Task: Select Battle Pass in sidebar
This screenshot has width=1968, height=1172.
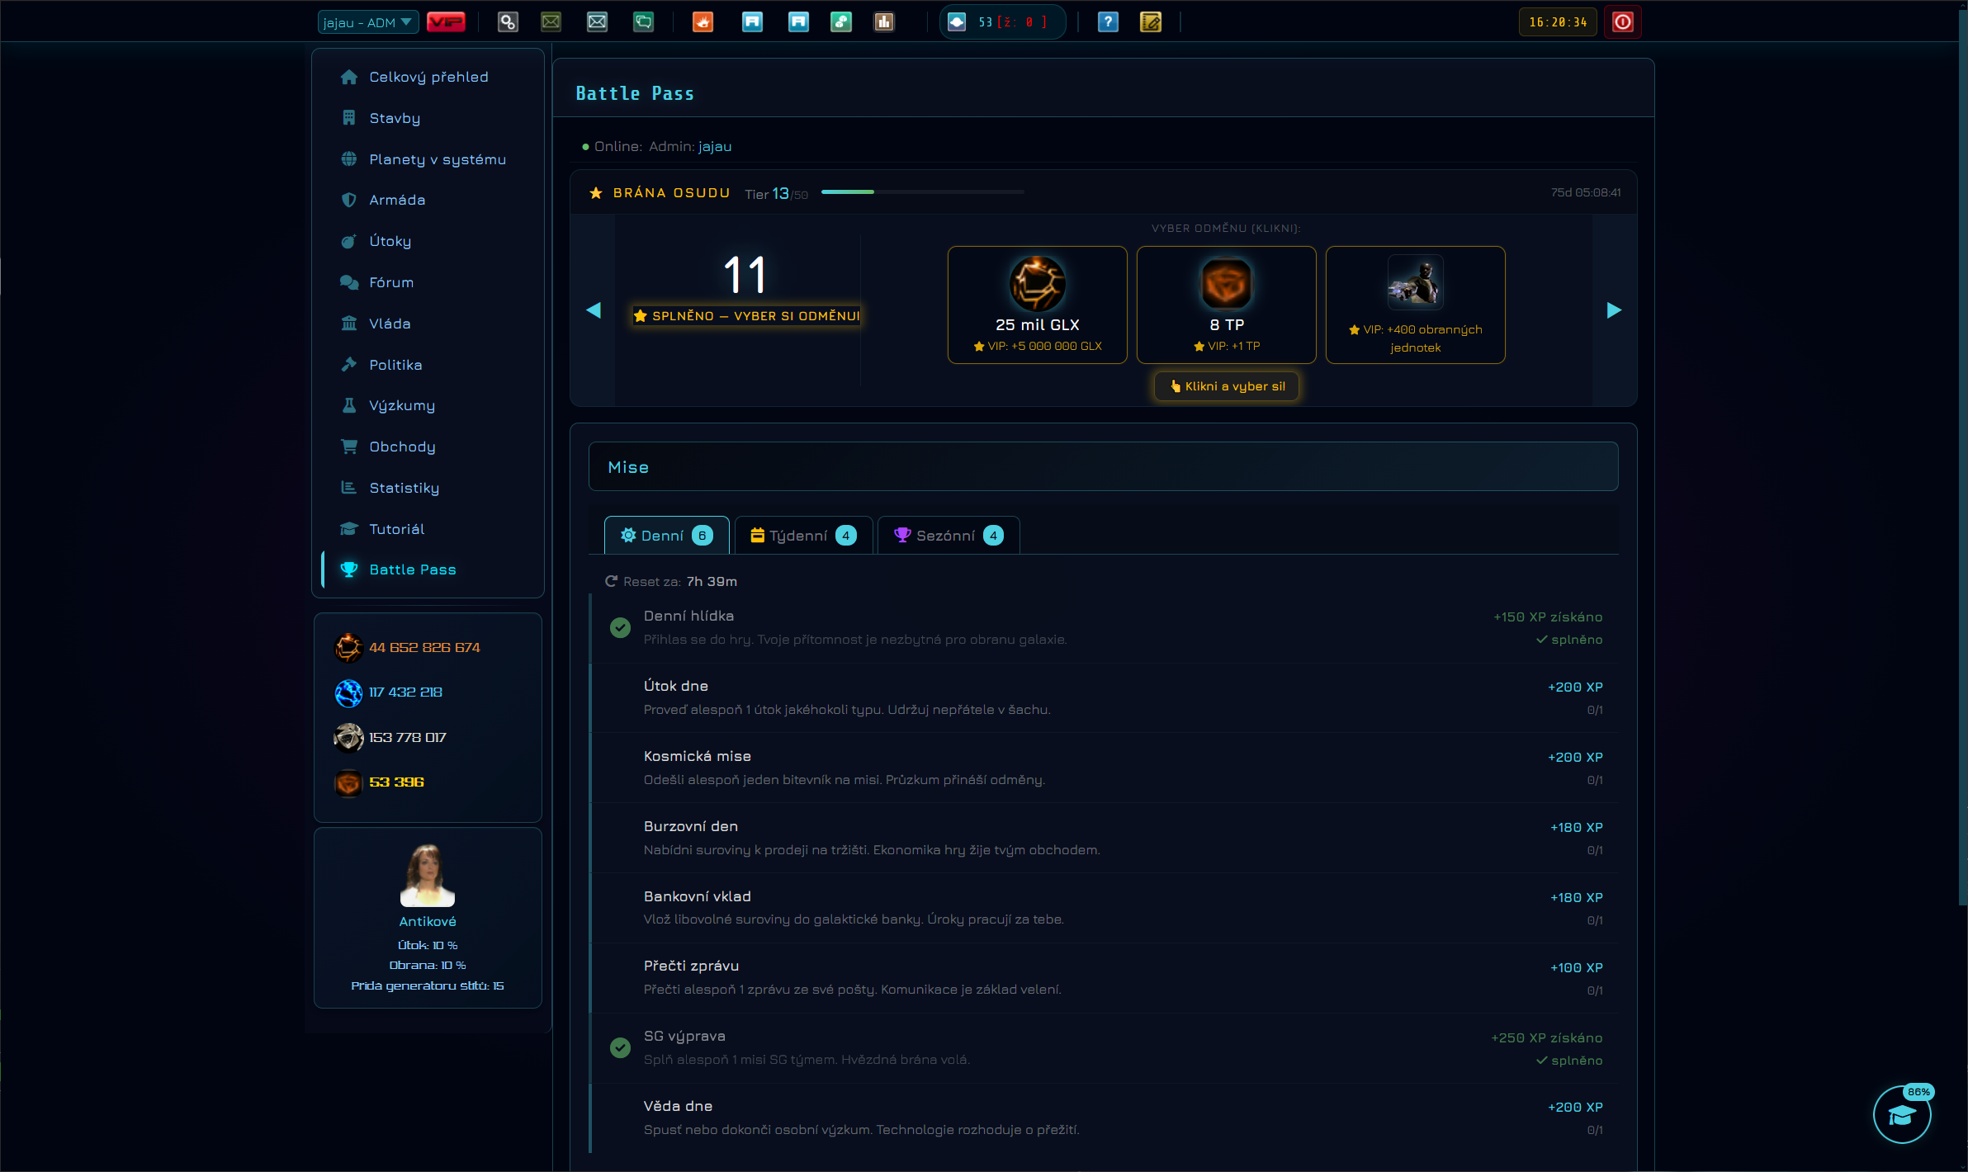Action: [x=428, y=569]
